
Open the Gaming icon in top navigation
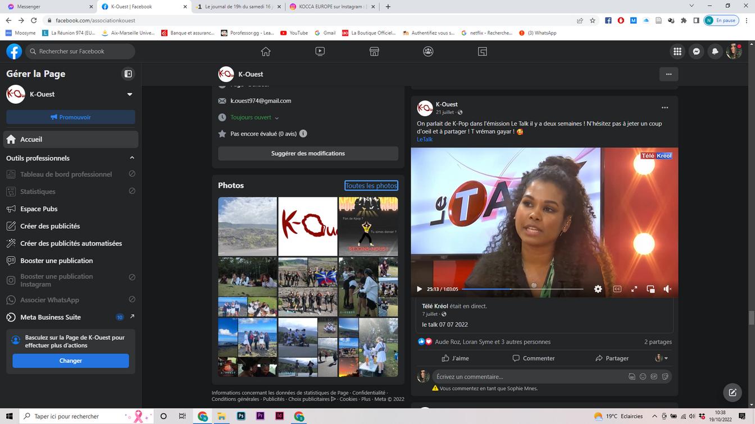coord(482,52)
